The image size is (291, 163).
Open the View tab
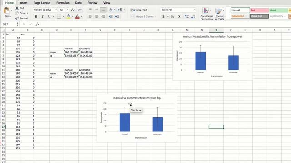pos(106,3)
